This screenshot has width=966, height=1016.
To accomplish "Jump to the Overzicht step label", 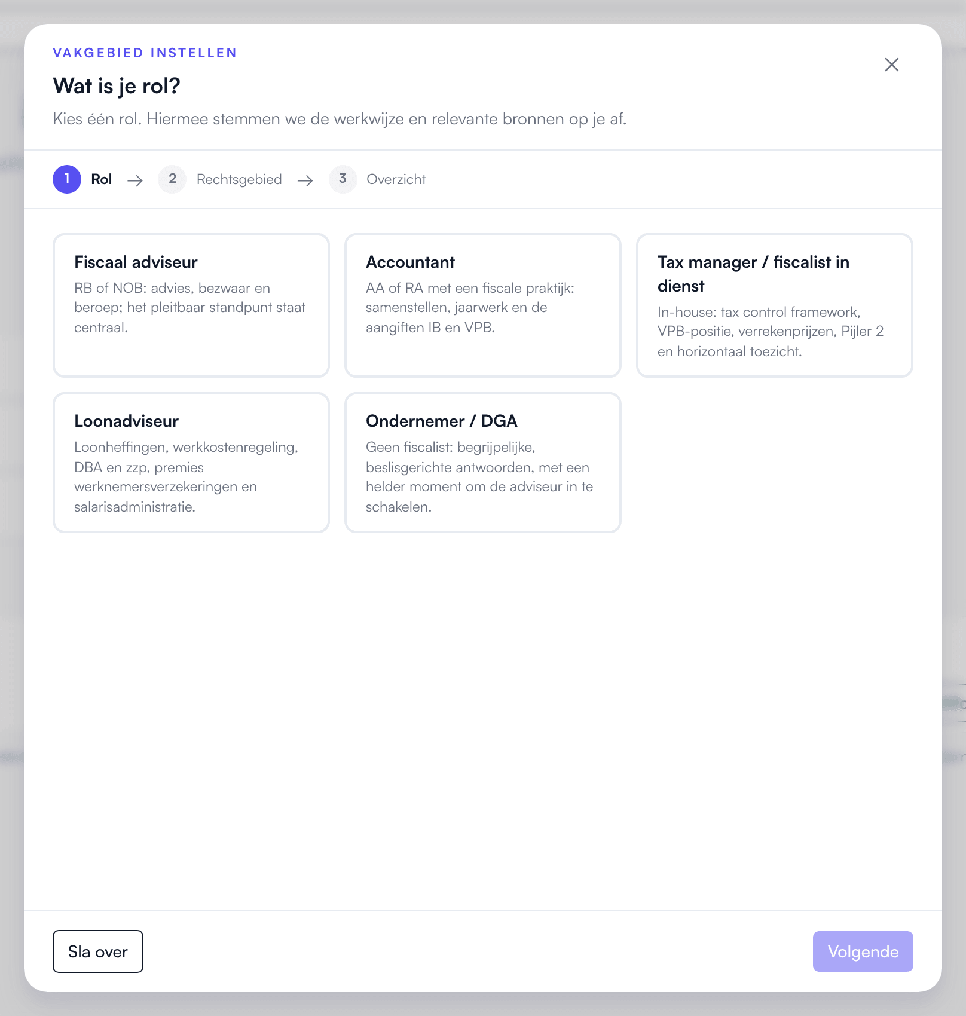I will click(396, 179).
